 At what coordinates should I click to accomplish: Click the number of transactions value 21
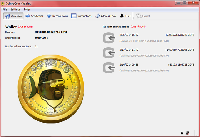point(36,46)
